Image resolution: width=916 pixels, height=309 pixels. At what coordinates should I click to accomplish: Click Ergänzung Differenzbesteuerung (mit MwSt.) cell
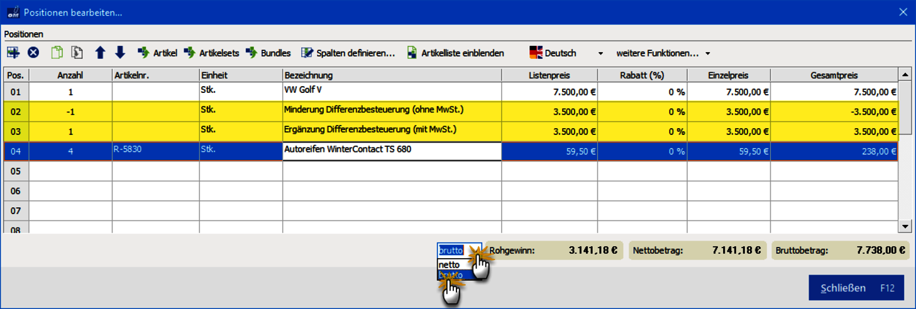coord(392,132)
